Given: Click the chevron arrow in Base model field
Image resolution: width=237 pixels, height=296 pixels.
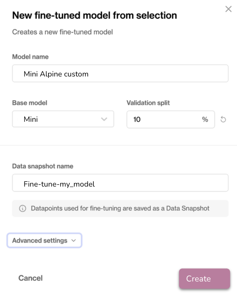Looking at the screenshot, I should click(x=104, y=119).
